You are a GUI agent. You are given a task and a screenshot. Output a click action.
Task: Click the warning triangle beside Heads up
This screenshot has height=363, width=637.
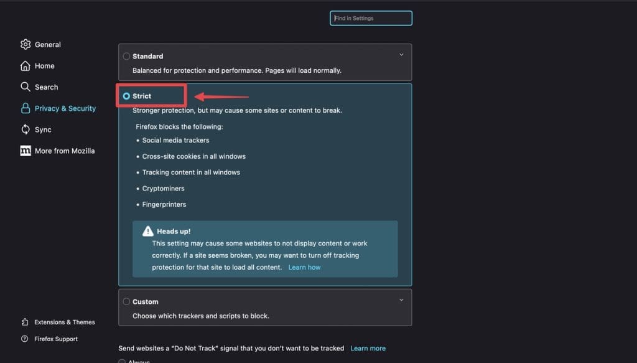[x=147, y=231]
